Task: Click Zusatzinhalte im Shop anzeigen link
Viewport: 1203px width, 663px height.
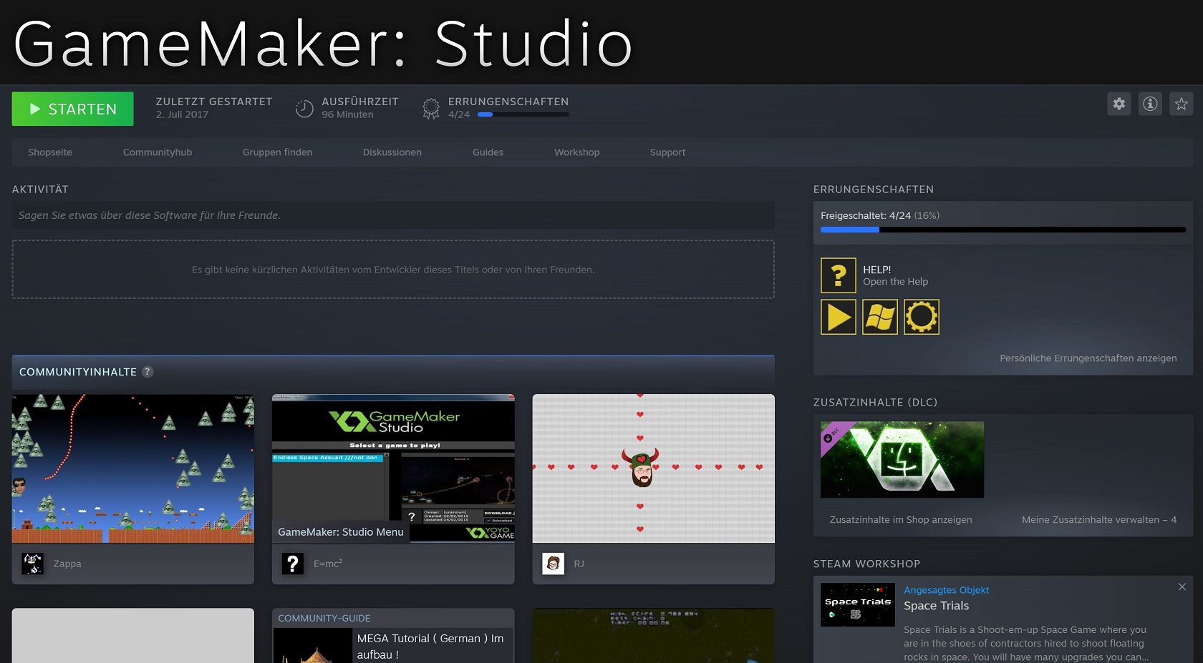Action: coord(901,520)
